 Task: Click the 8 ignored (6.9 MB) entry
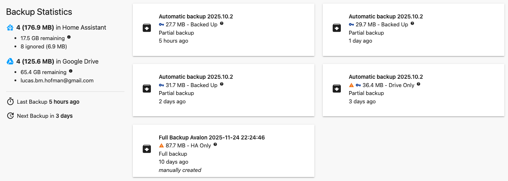44,47
